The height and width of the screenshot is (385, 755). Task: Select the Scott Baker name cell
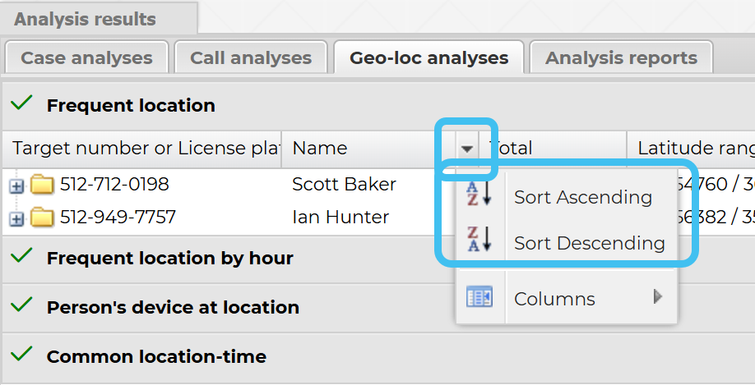point(344,185)
